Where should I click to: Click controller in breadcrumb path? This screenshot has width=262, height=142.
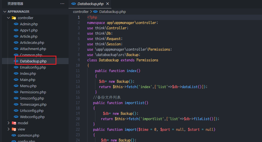coord(81,12)
